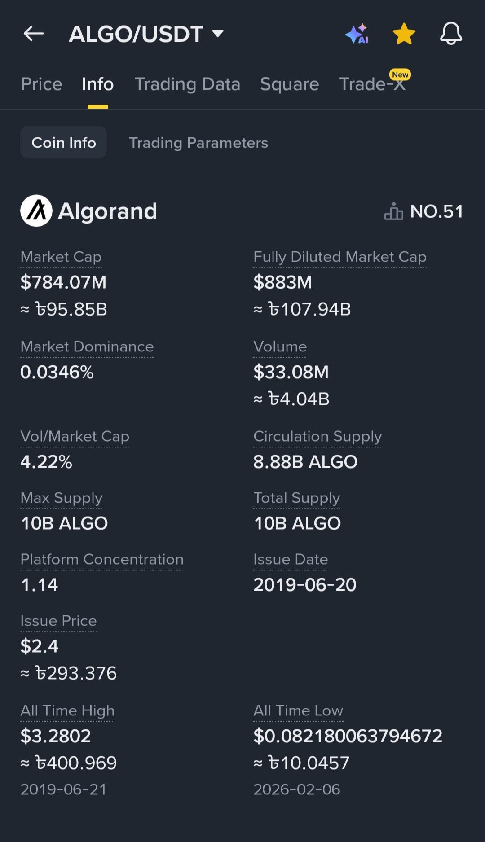Viewport: 485px width, 842px height.
Task: Switch to the Price tab
Action: [41, 84]
